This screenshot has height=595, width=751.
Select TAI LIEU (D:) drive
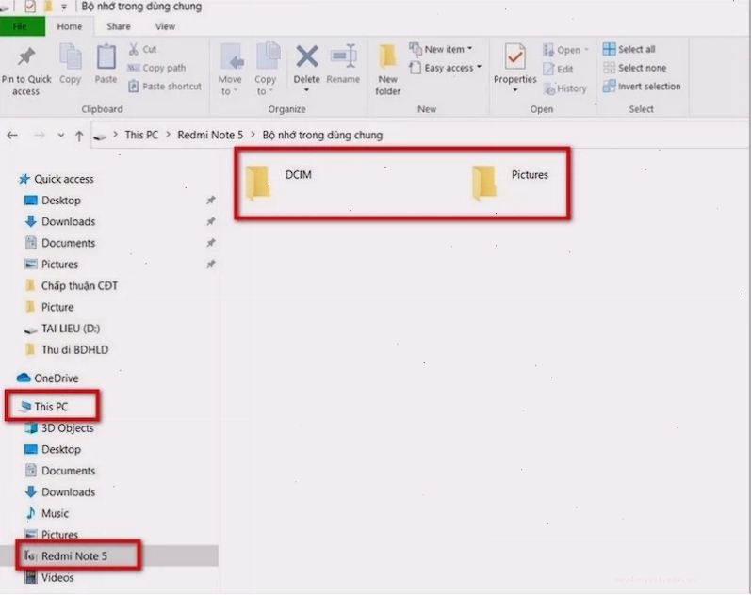pos(62,329)
